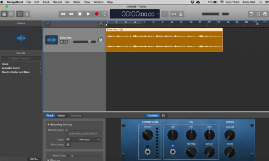
Task: Solo Kline intro track with headphones button
Action: (66, 42)
